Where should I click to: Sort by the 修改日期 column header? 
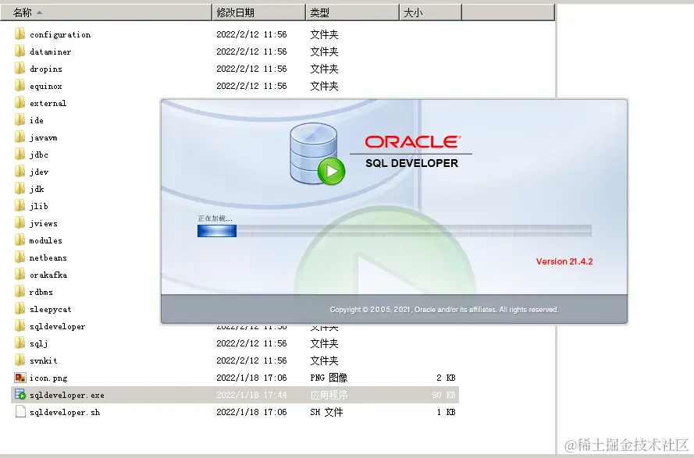259,12
